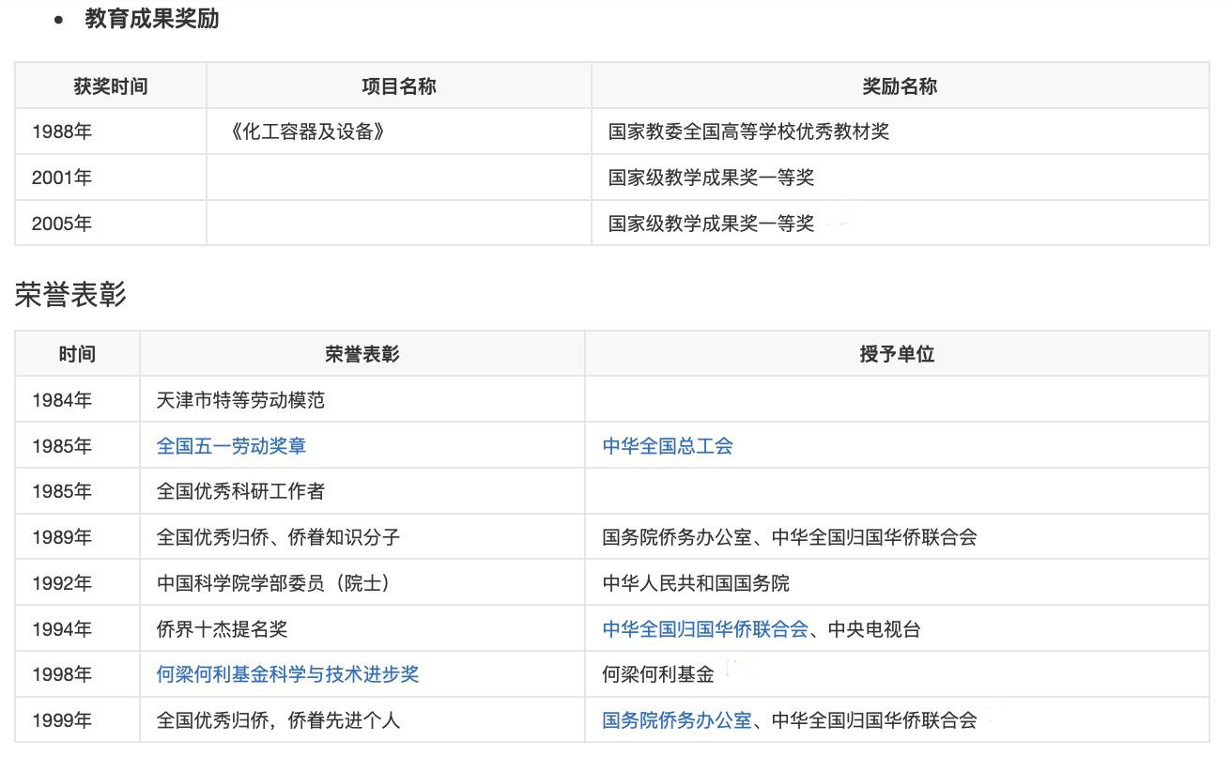Image resolution: width=1232 pixels, height=772 pixels.
Task: Click the 全国优秀科研工作者 cell
Action: (362, 491)
